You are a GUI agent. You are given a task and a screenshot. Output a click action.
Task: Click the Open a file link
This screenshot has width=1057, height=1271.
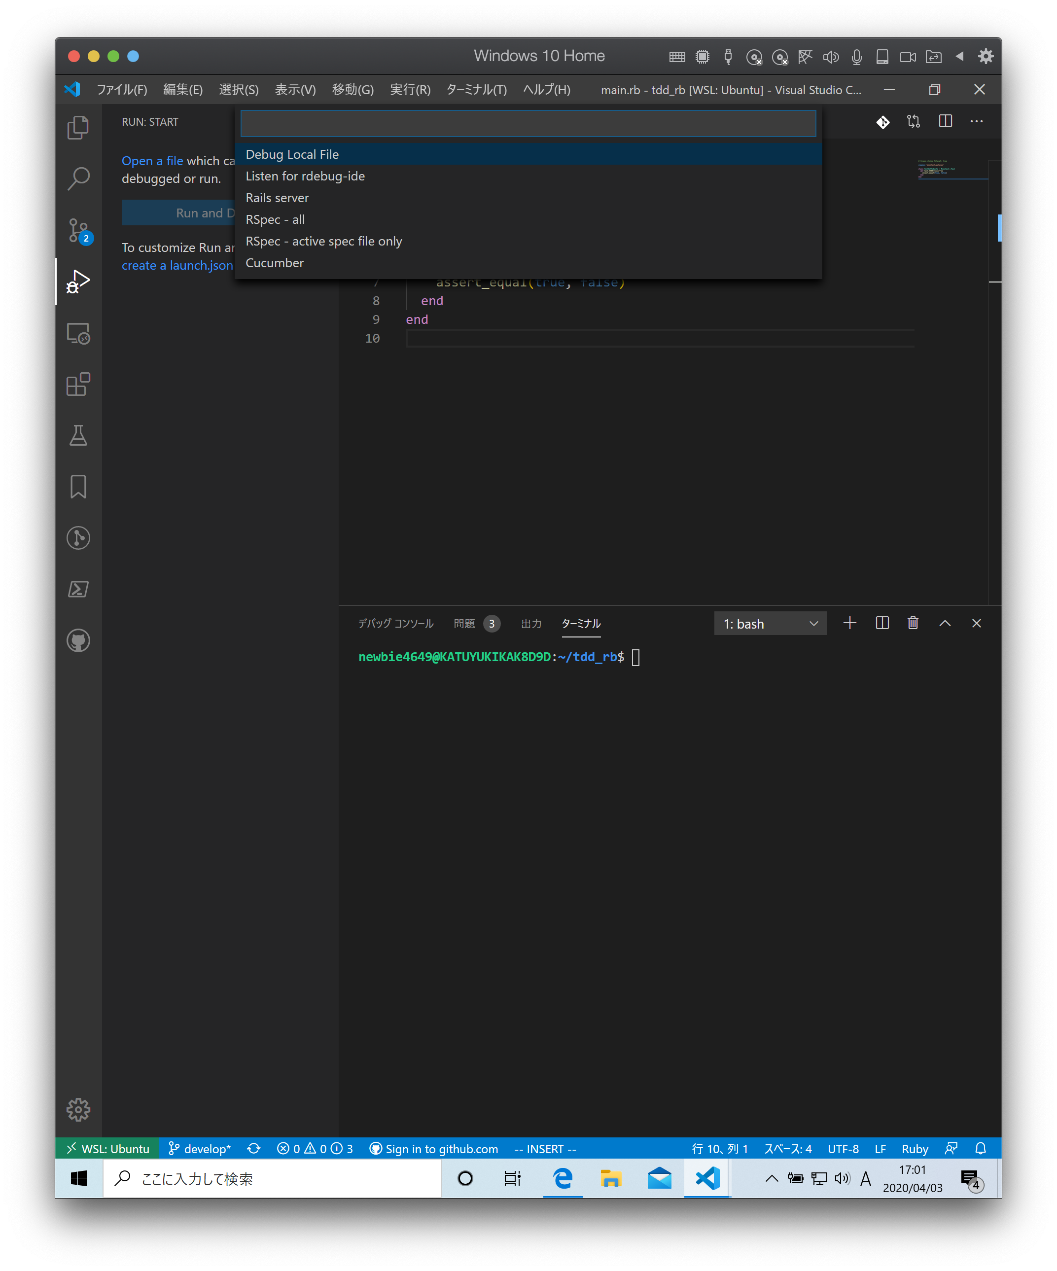pyautogui.click(x=152, y=161)
